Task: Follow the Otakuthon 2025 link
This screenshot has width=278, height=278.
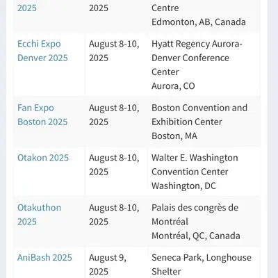Action: (39, 215)
